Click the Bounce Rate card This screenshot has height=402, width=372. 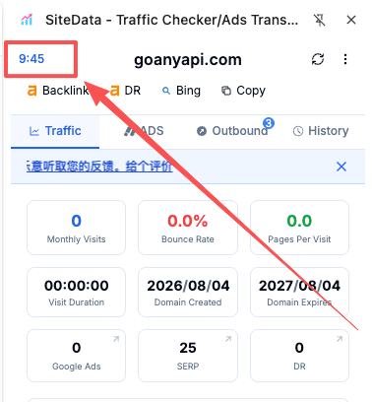[188, 228]
